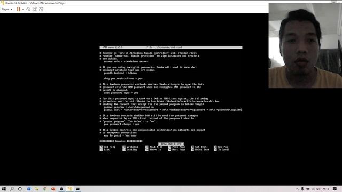Image resolution: width=342 pixels, height=192 pixels.
Task: Switch to VMware Player taskbar icon
Action: point(69,189)
